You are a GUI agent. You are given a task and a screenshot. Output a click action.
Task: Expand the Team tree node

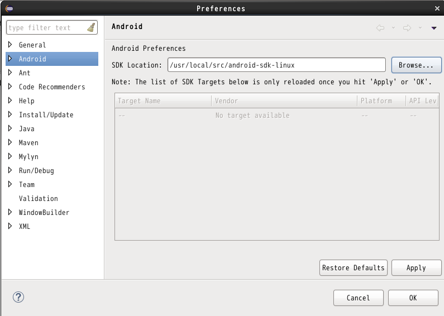coord(10,184)
